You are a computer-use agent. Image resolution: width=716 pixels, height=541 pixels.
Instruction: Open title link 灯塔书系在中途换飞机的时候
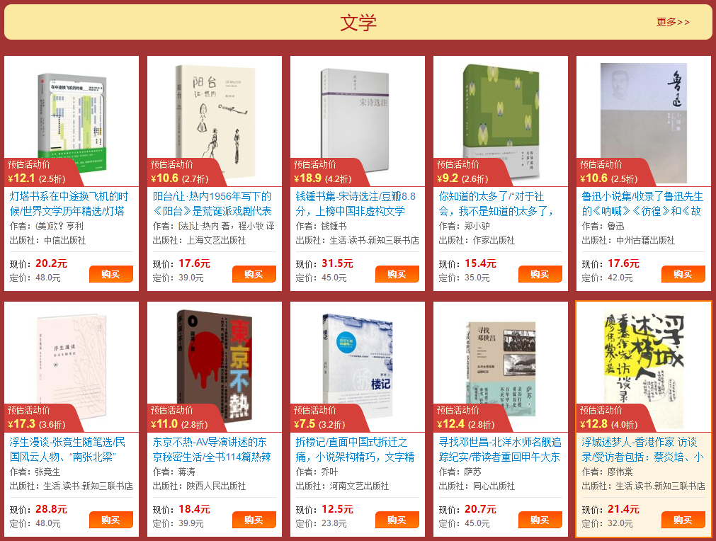click(69, 204)
